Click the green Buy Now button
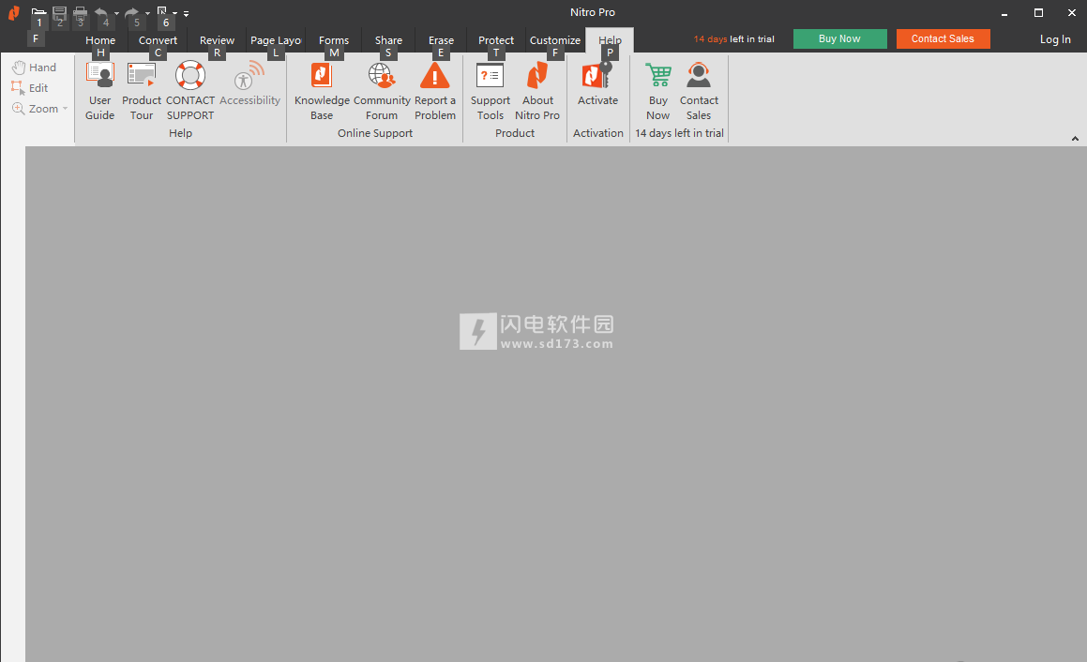The width and height of the screenshot is (1087, 662). coord(839,38)
